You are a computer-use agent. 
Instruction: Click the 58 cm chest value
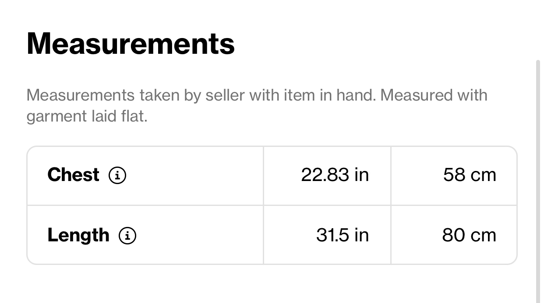pyautogui.click(x=470, y=175)
